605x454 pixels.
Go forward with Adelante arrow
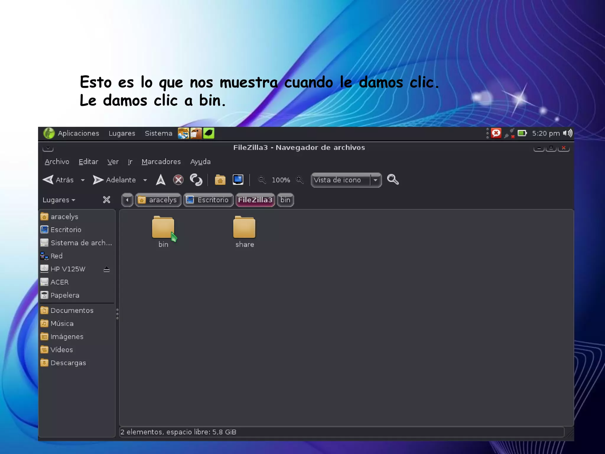coord(114,180)
